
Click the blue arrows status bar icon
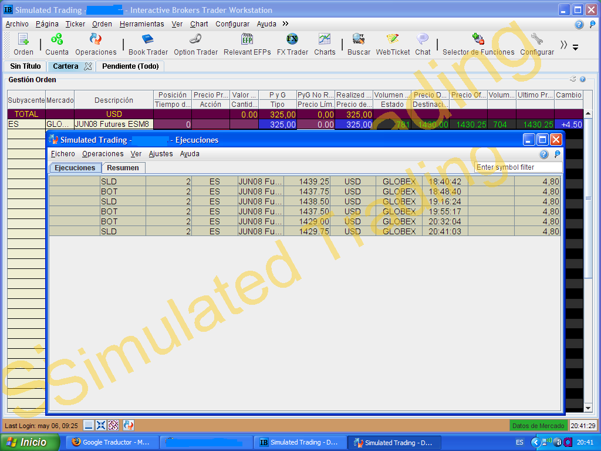[101, 425]
